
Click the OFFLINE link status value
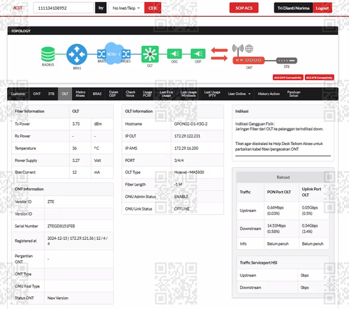point(182,209)
